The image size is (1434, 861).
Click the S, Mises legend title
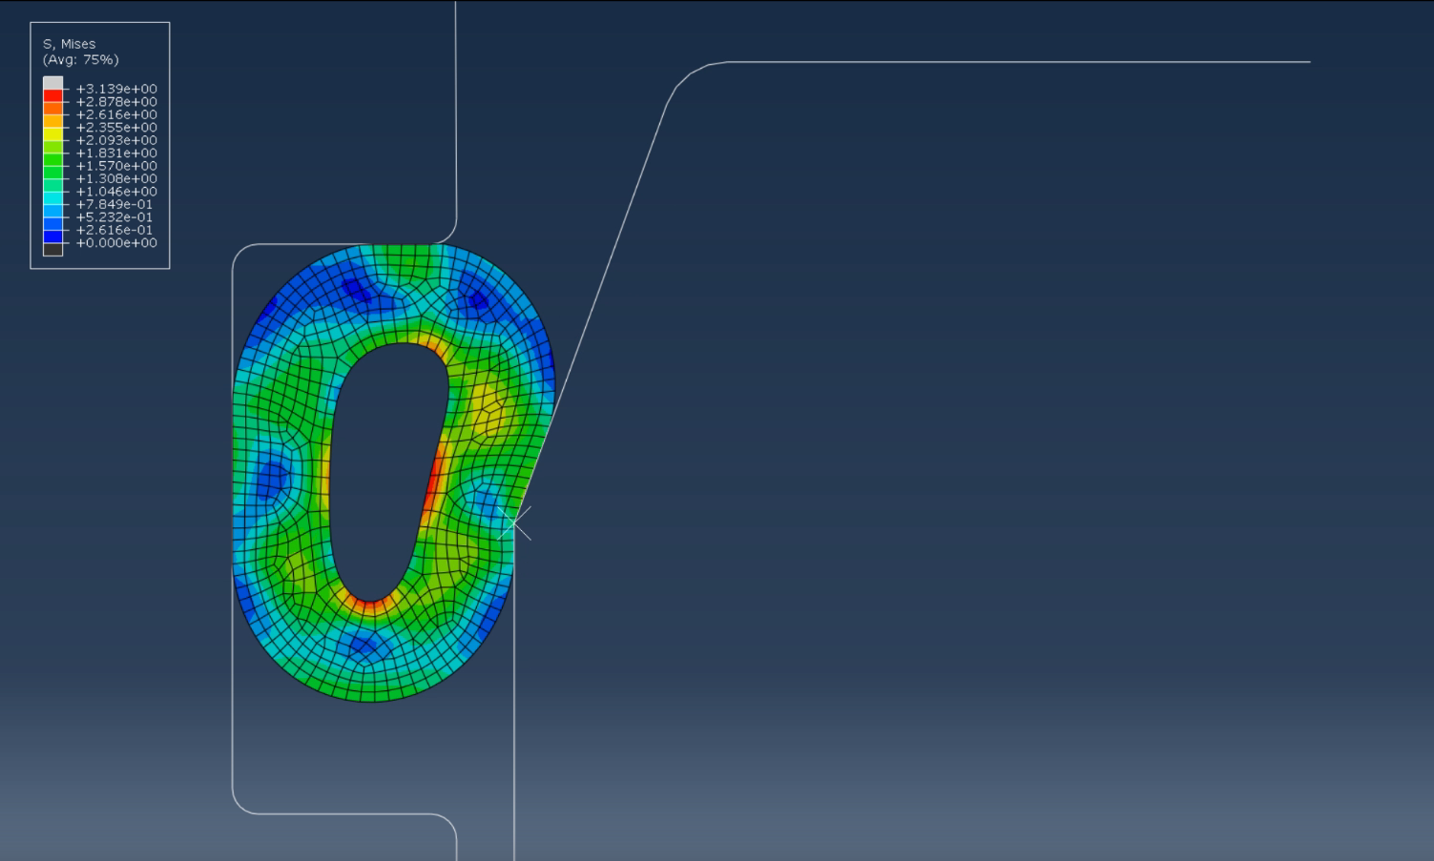click(x=69, y=44)
